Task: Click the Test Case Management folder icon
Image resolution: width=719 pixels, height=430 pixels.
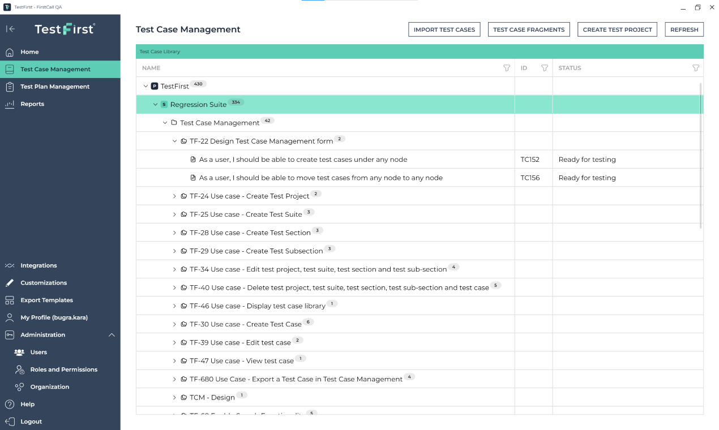Action: [x=174, y=123]
